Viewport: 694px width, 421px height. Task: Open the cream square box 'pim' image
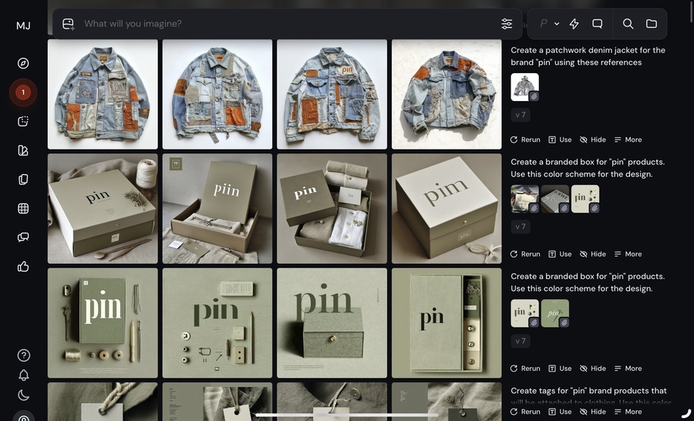[x=446, y=208]
